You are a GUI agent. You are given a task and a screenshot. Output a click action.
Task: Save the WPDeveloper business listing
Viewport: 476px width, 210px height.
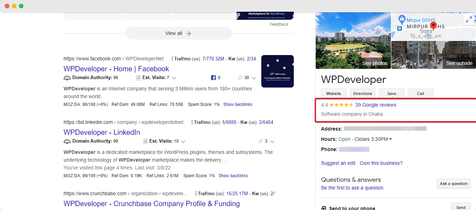pos(392,94)
